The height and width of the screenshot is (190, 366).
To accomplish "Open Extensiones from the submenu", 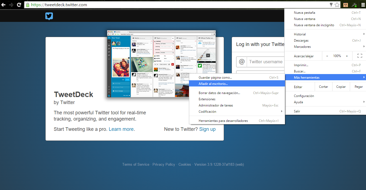I will (x=237, y=99).
